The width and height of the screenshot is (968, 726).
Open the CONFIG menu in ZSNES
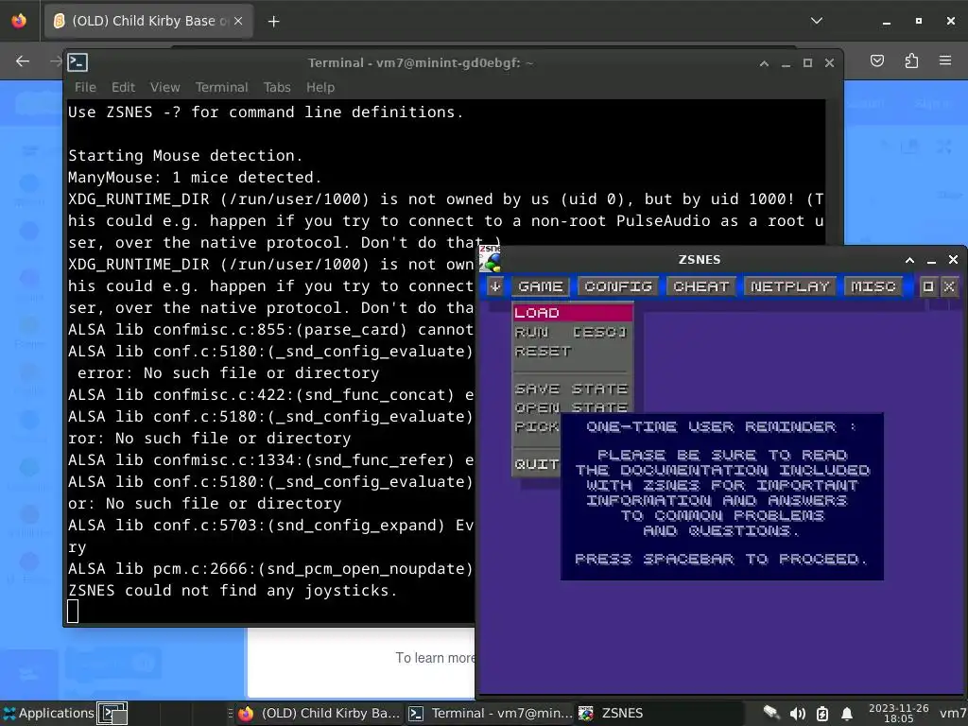(618, 286)
